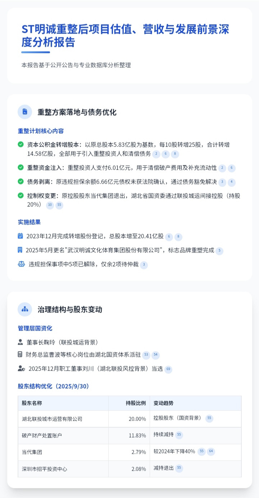Image resolution: width=259 pixels, height=498 pixels.
Task: Click citation 53 after 湖北国资体系派驻
Action: tap(146, 355)
